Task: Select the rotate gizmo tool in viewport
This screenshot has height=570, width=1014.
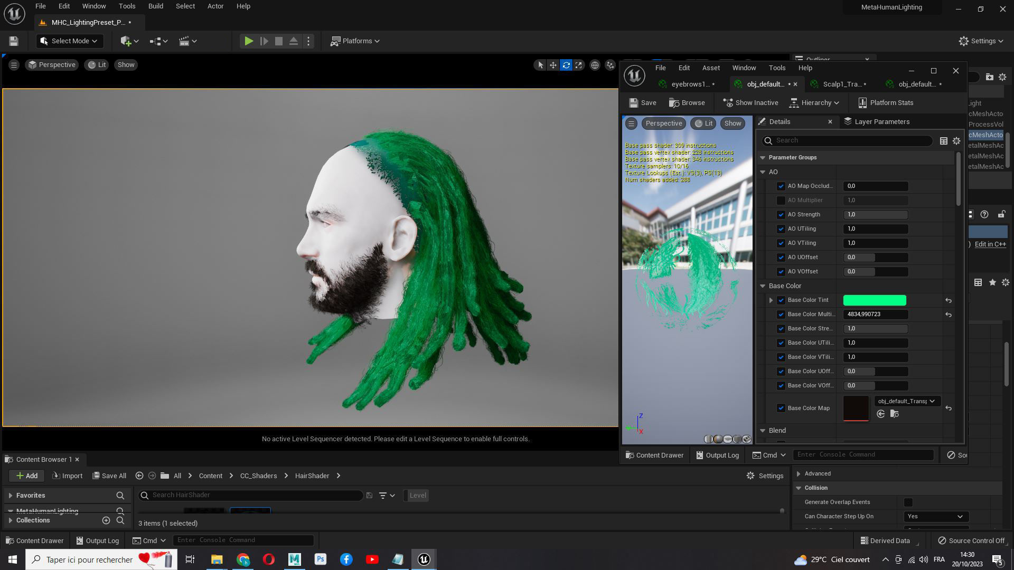Action: [x=566, y=65]
